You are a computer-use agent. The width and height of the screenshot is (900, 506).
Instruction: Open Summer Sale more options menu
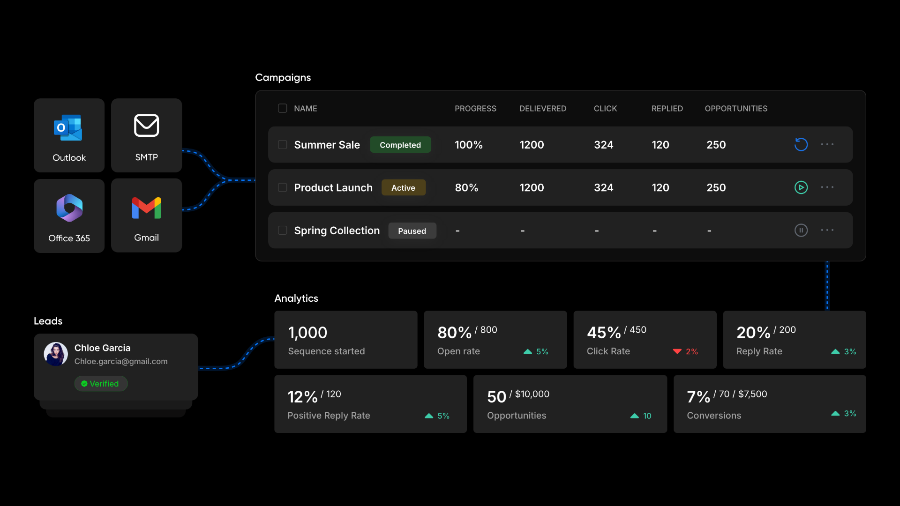[x=827, y=144]
